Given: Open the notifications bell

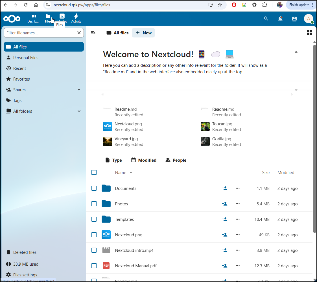Looking at the screenshot, I should tap(280, 19).
